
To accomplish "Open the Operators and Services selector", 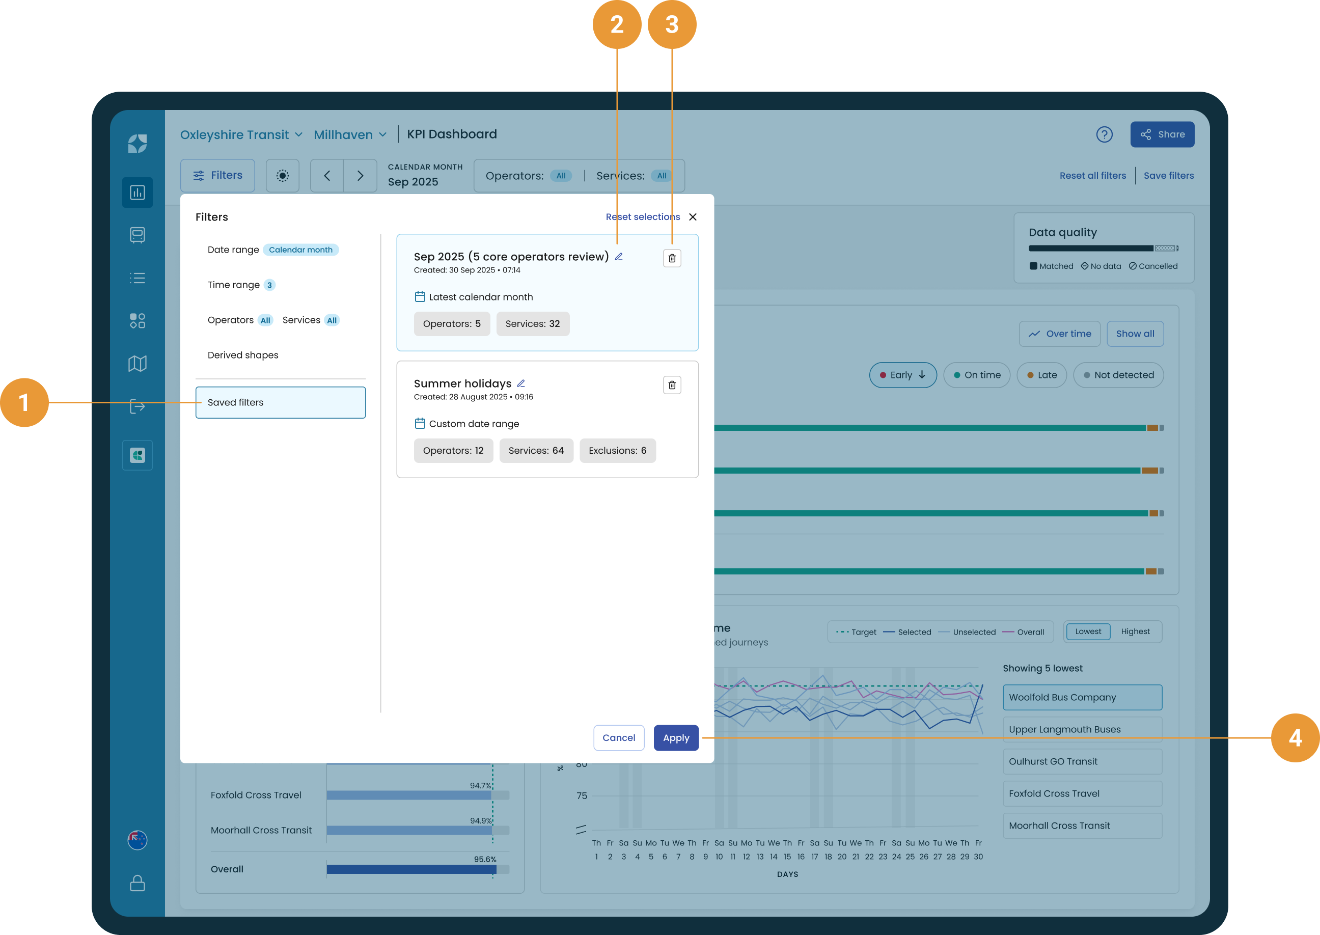I will [x=579, y=176].
